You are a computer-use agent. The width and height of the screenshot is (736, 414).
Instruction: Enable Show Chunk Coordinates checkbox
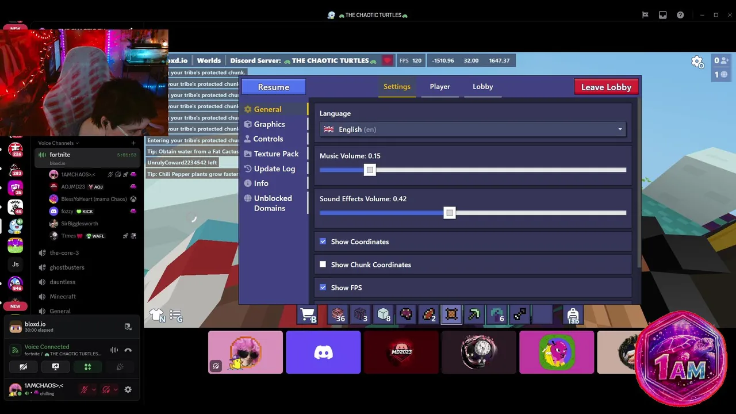[323, 264]
